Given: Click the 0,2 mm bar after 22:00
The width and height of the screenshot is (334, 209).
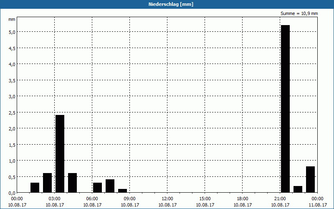Looking at the screenshot, I should pos(298,189).
